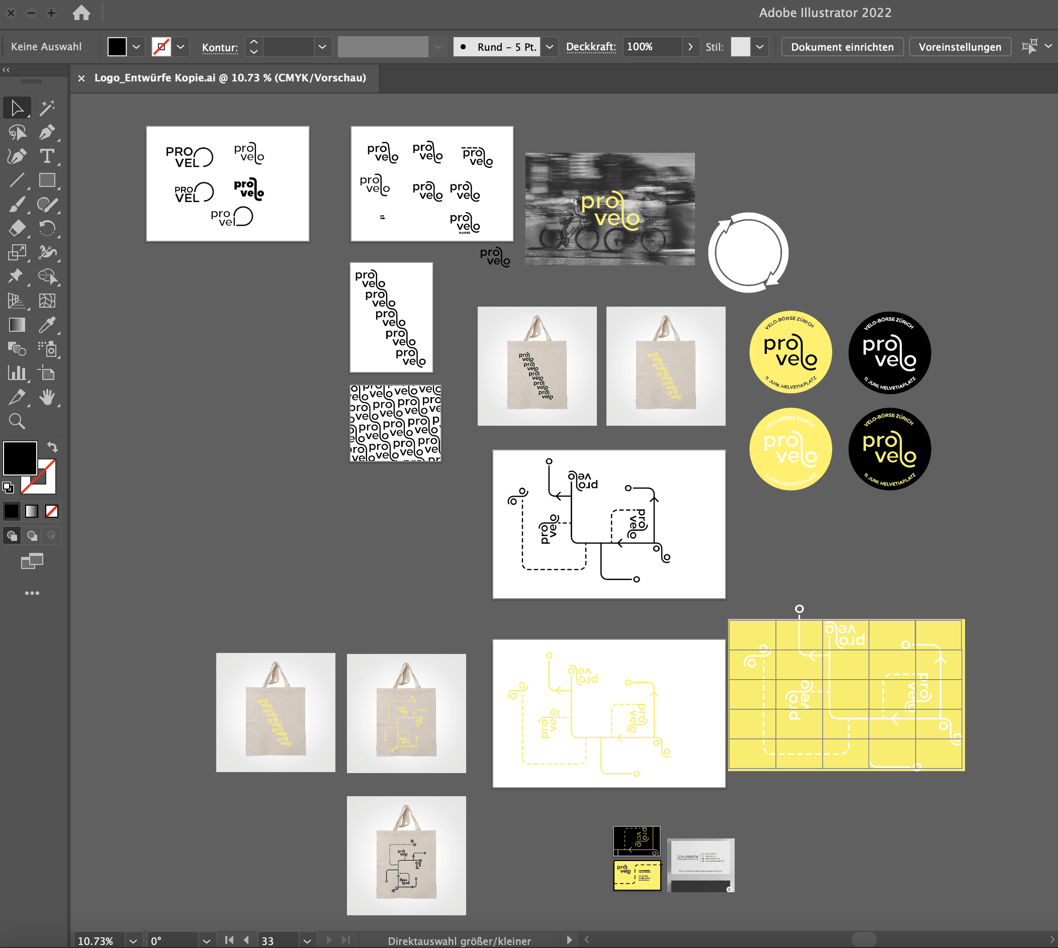Expand Deckkraft opacity arrow
This screenshot has height=948, width=1058.
pos(690,47)
